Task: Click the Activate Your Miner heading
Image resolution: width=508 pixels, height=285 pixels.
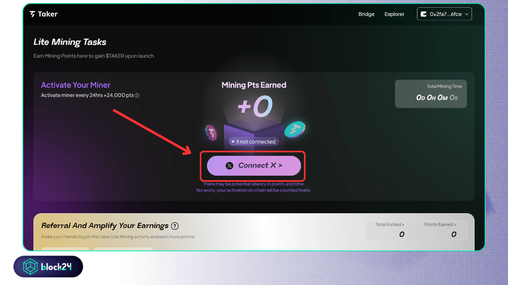Action: 75,85
